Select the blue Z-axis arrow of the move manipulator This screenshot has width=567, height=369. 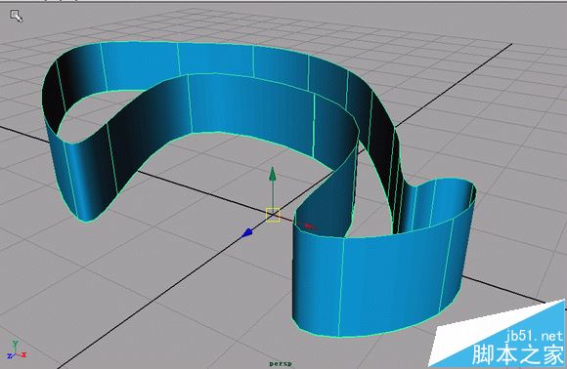pyautogui.click(x=247, y=233)
